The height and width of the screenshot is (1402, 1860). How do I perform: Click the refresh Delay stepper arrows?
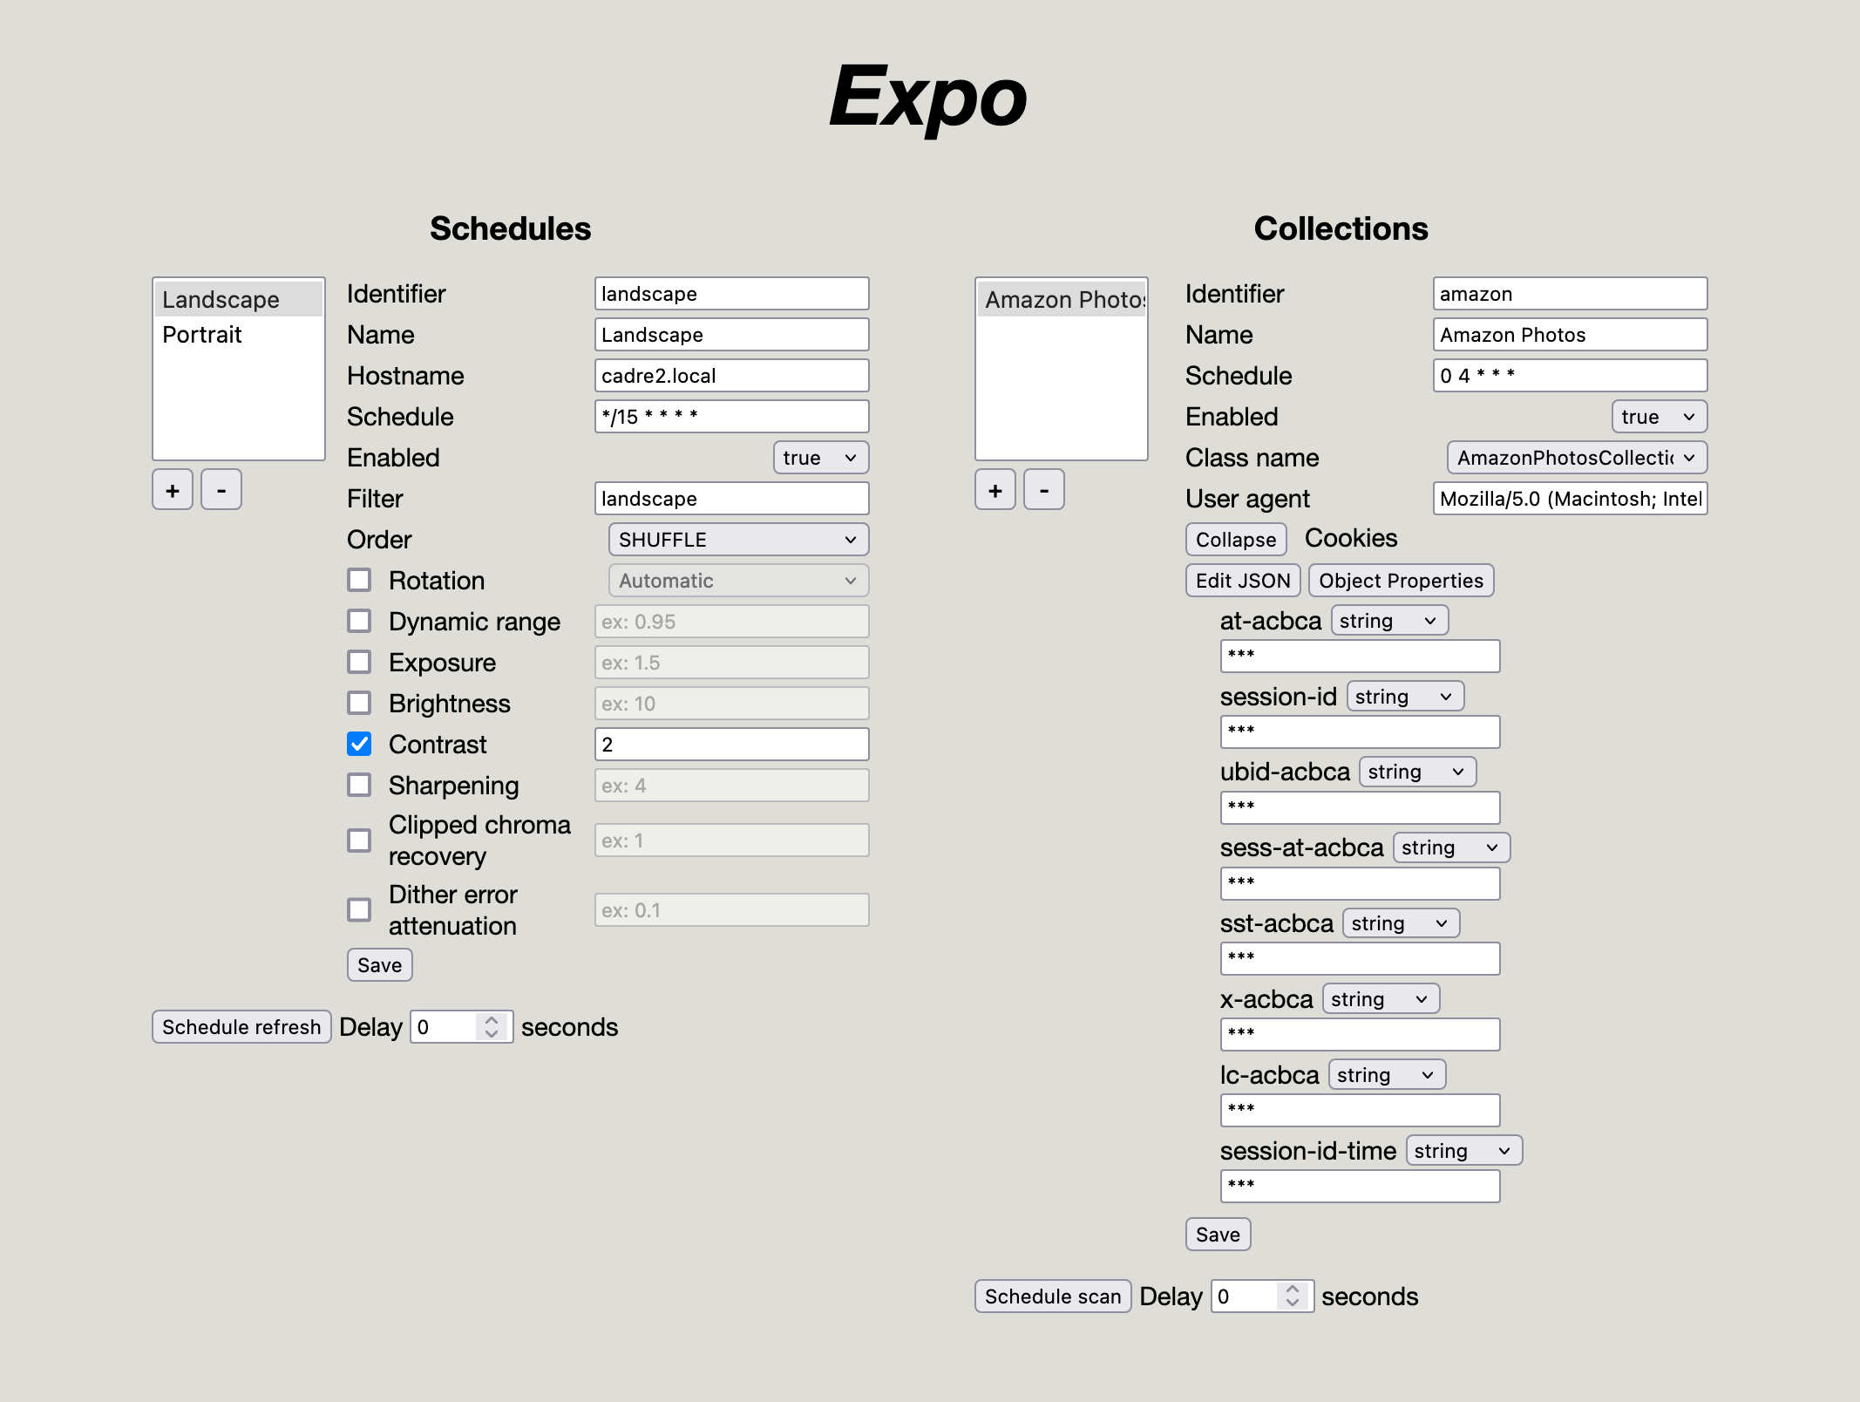[492, 1026]
